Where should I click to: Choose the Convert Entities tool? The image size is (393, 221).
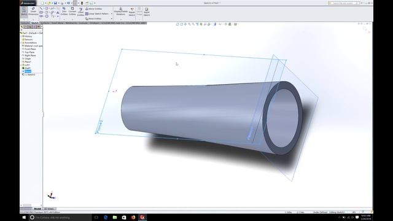click(x=72, y=12)
